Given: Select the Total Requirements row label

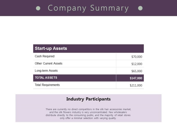Looking at the screenshot, I should tap(47, 85).
